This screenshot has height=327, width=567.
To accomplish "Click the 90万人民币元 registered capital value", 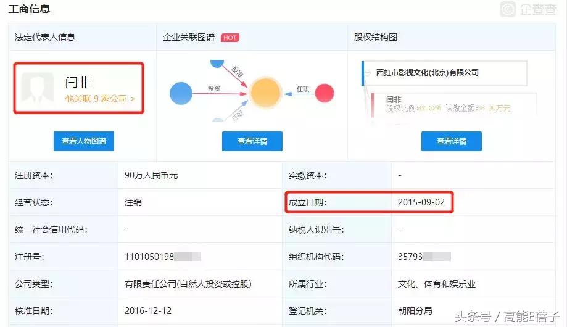I will 151,175.
